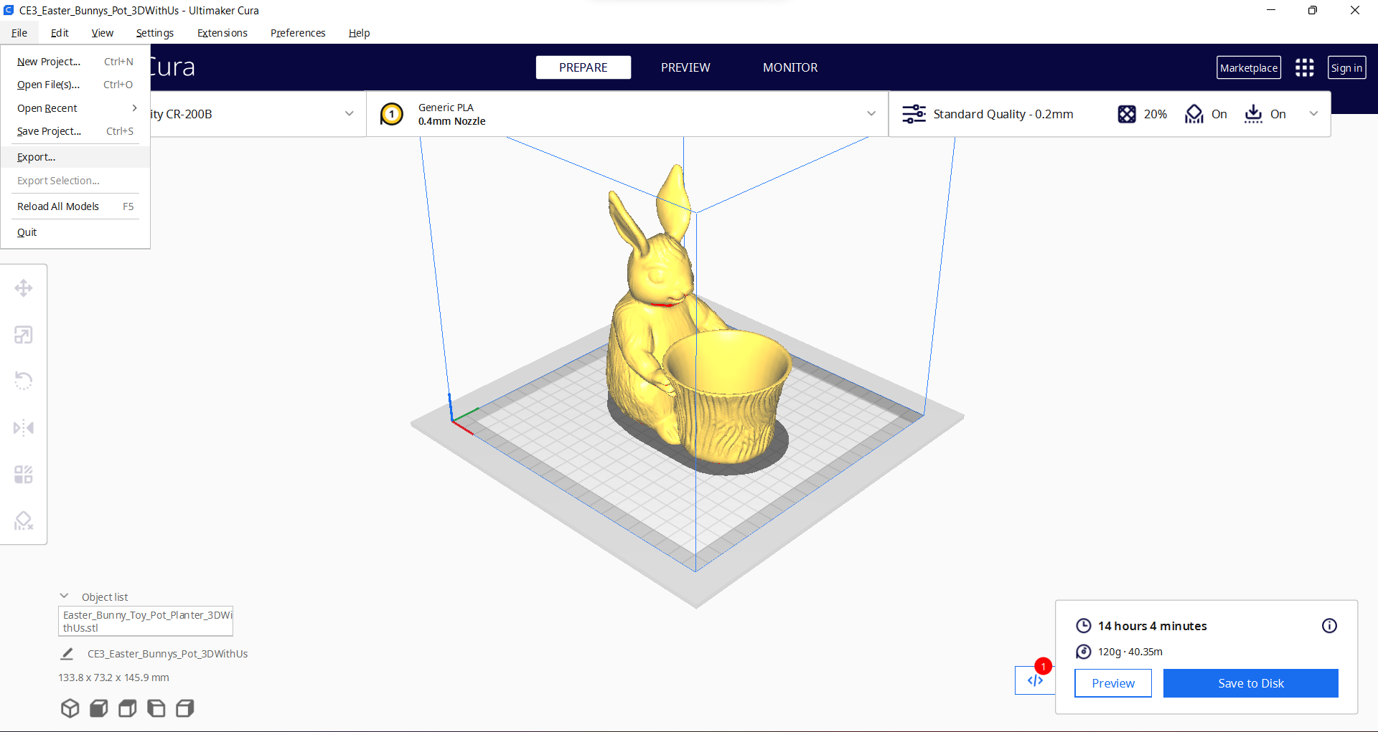Select the Scale tool in the left toolbar

[x=24, y=335]
